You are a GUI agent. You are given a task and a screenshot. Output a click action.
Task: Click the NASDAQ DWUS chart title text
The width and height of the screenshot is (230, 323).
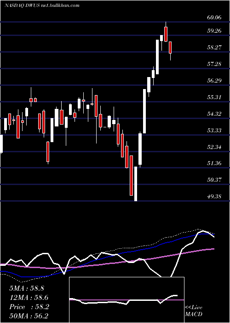point(42,6)
